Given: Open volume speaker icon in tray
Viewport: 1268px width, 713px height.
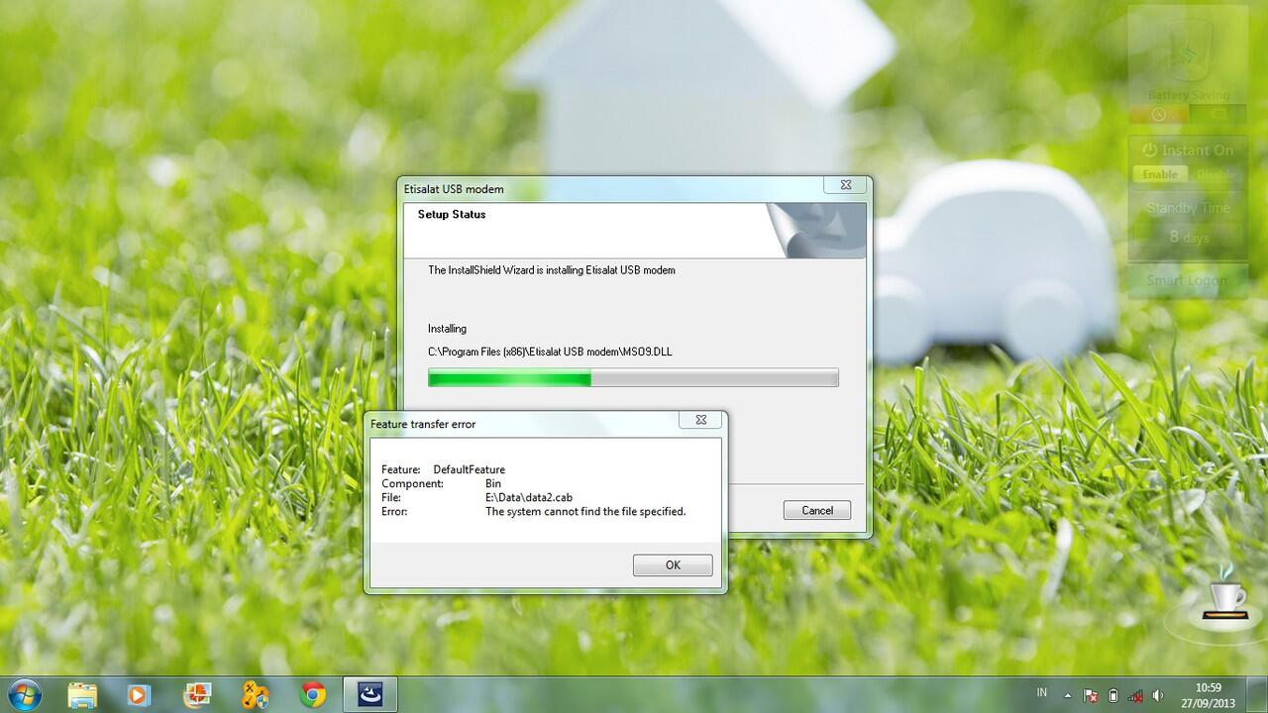Looking at the screenshot, I should click(1158, 695).
